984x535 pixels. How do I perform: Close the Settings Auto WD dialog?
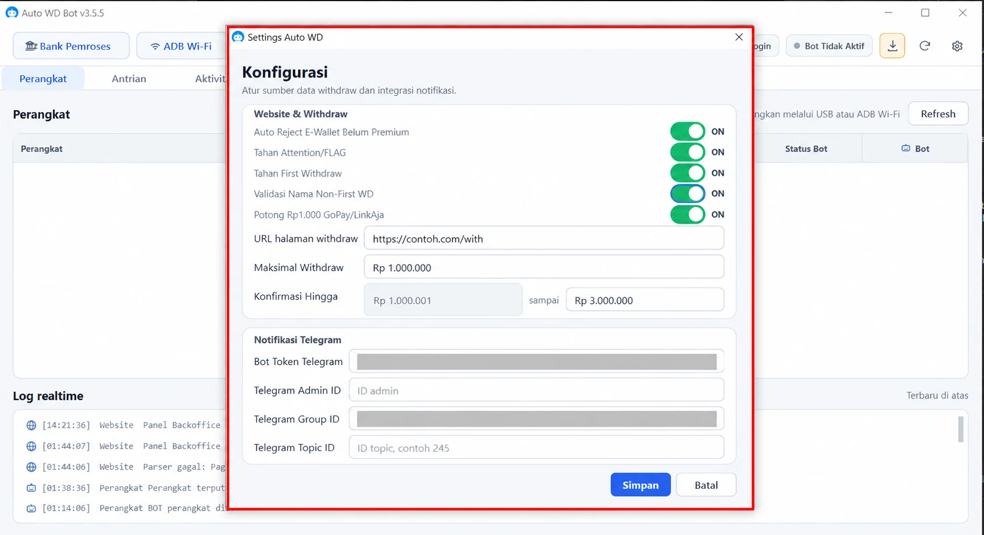(x=739, y=37)
